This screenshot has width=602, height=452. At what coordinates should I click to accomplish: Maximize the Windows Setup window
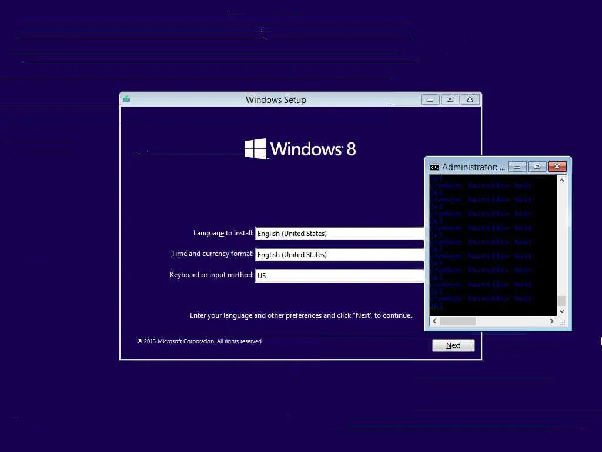(450, 99)
